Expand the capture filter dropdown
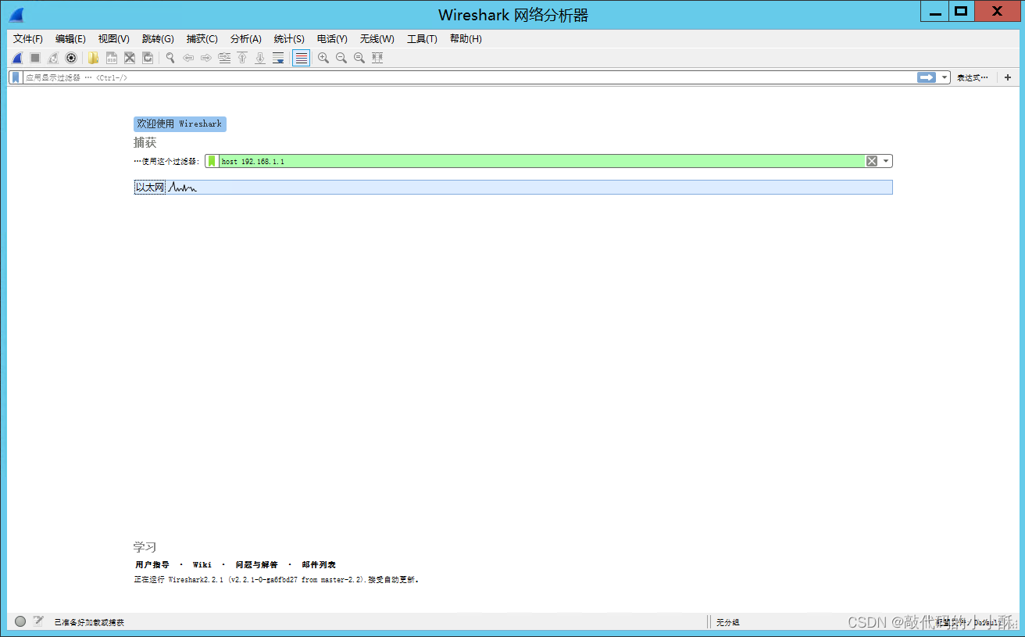The height and width of the screenshot is (637, 1025). coord(886,161)
